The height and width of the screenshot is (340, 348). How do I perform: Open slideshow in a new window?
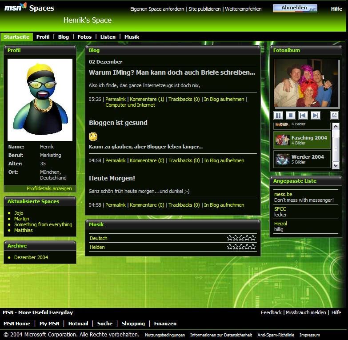[334, 116]
